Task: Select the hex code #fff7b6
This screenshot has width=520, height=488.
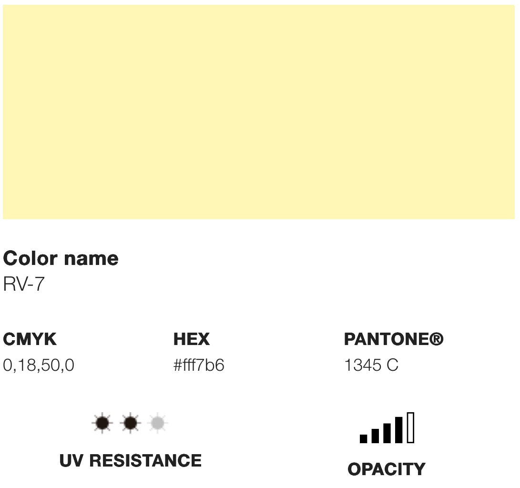Action: [x=199, y=365]
